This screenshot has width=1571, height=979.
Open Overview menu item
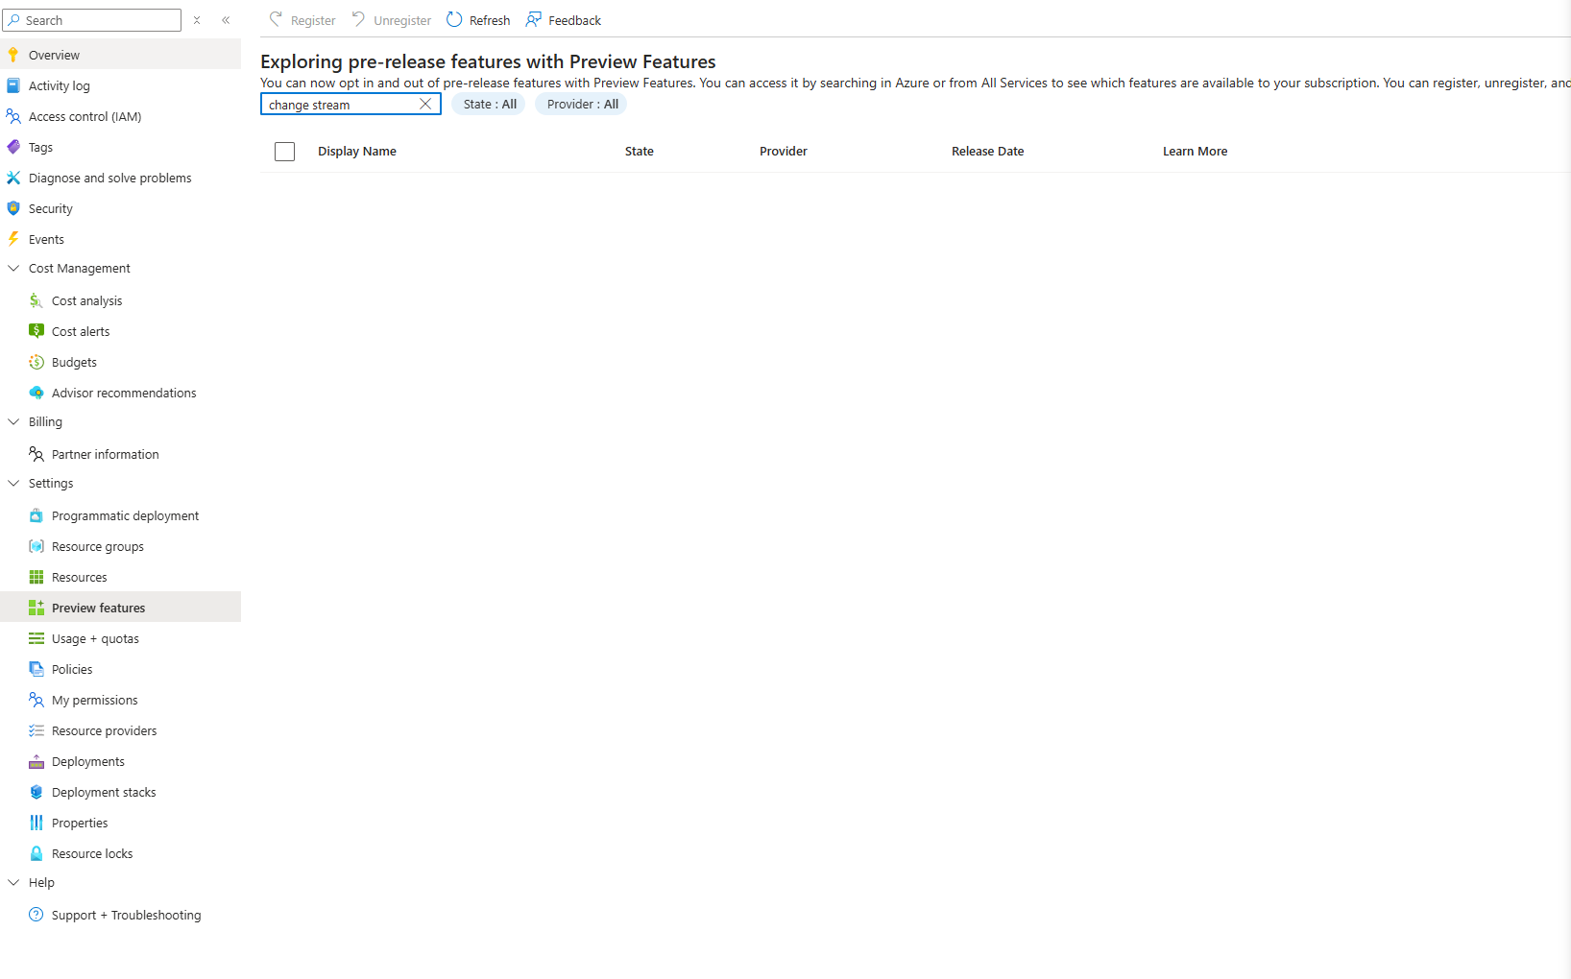(x=120, y=55)
